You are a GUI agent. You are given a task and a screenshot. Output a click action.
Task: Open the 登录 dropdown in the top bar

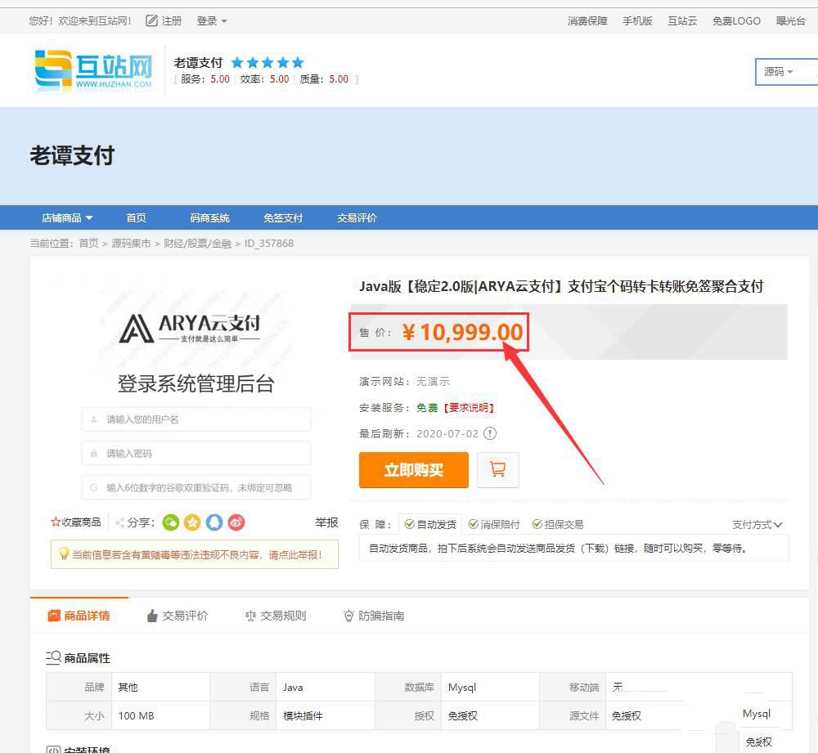click(212, 21)
